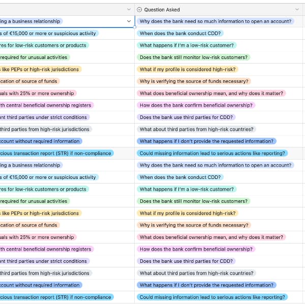This screenshot has height=305, width=305.
Task: Select the first 'What if my profile is considered high-risk?' tag
Action: tap(188, 70)
